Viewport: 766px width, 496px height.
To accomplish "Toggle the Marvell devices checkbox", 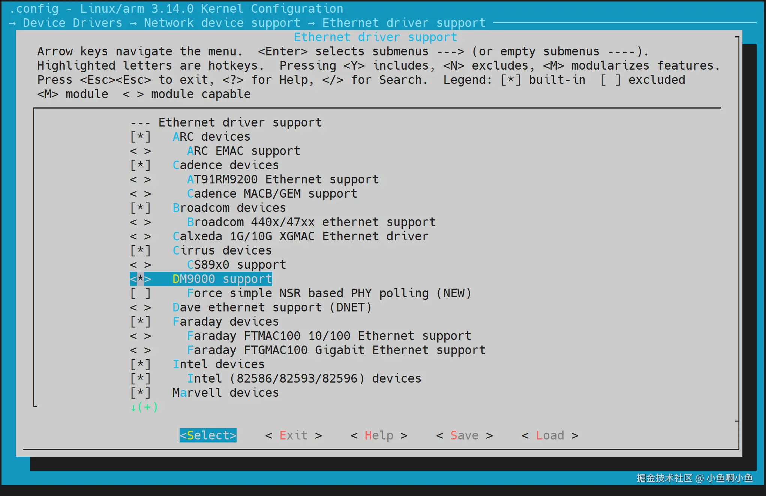I will point(140,393).
